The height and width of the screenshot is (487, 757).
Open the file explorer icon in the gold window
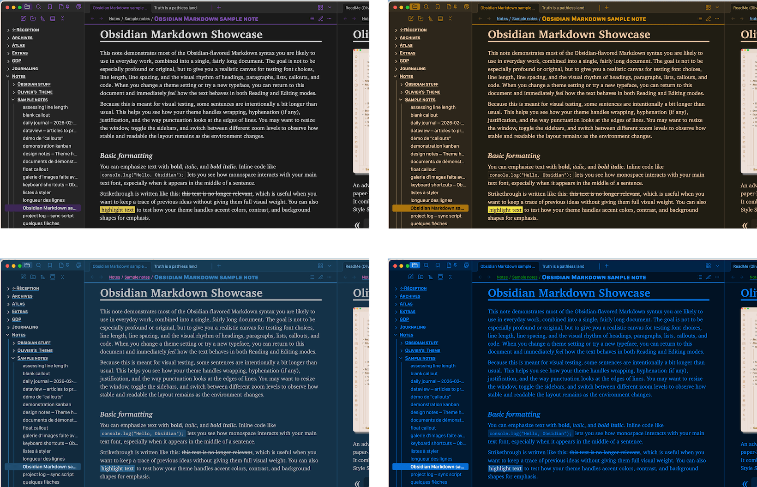pyautogui.click(x=415, y=7)
